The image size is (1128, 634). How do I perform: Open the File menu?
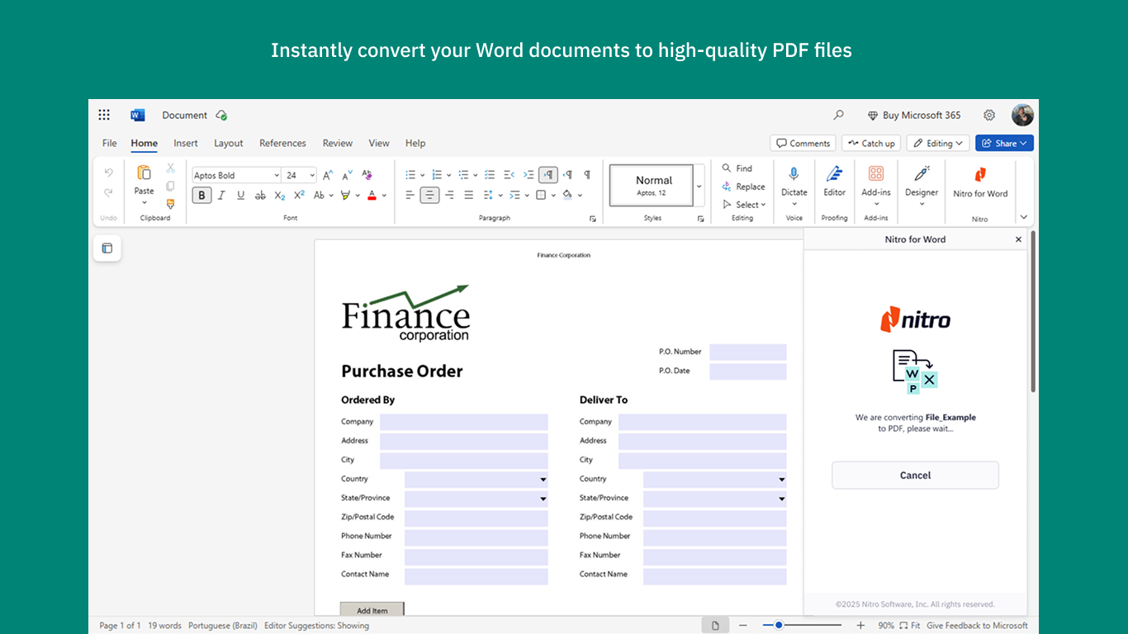(109, 143)
